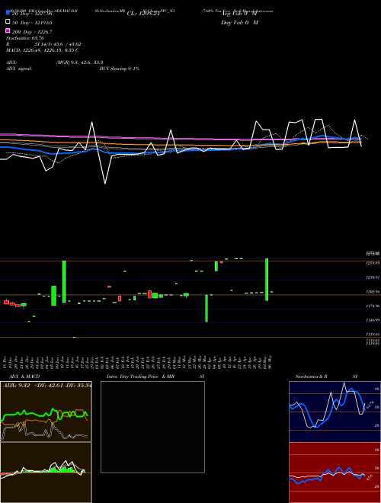This screenshot has width=381, height=503.
Task: Click the '(MGR) 9.3, 42.6, 35.3' ADX values
Action: pyautogui.click(x=79, y=62)
